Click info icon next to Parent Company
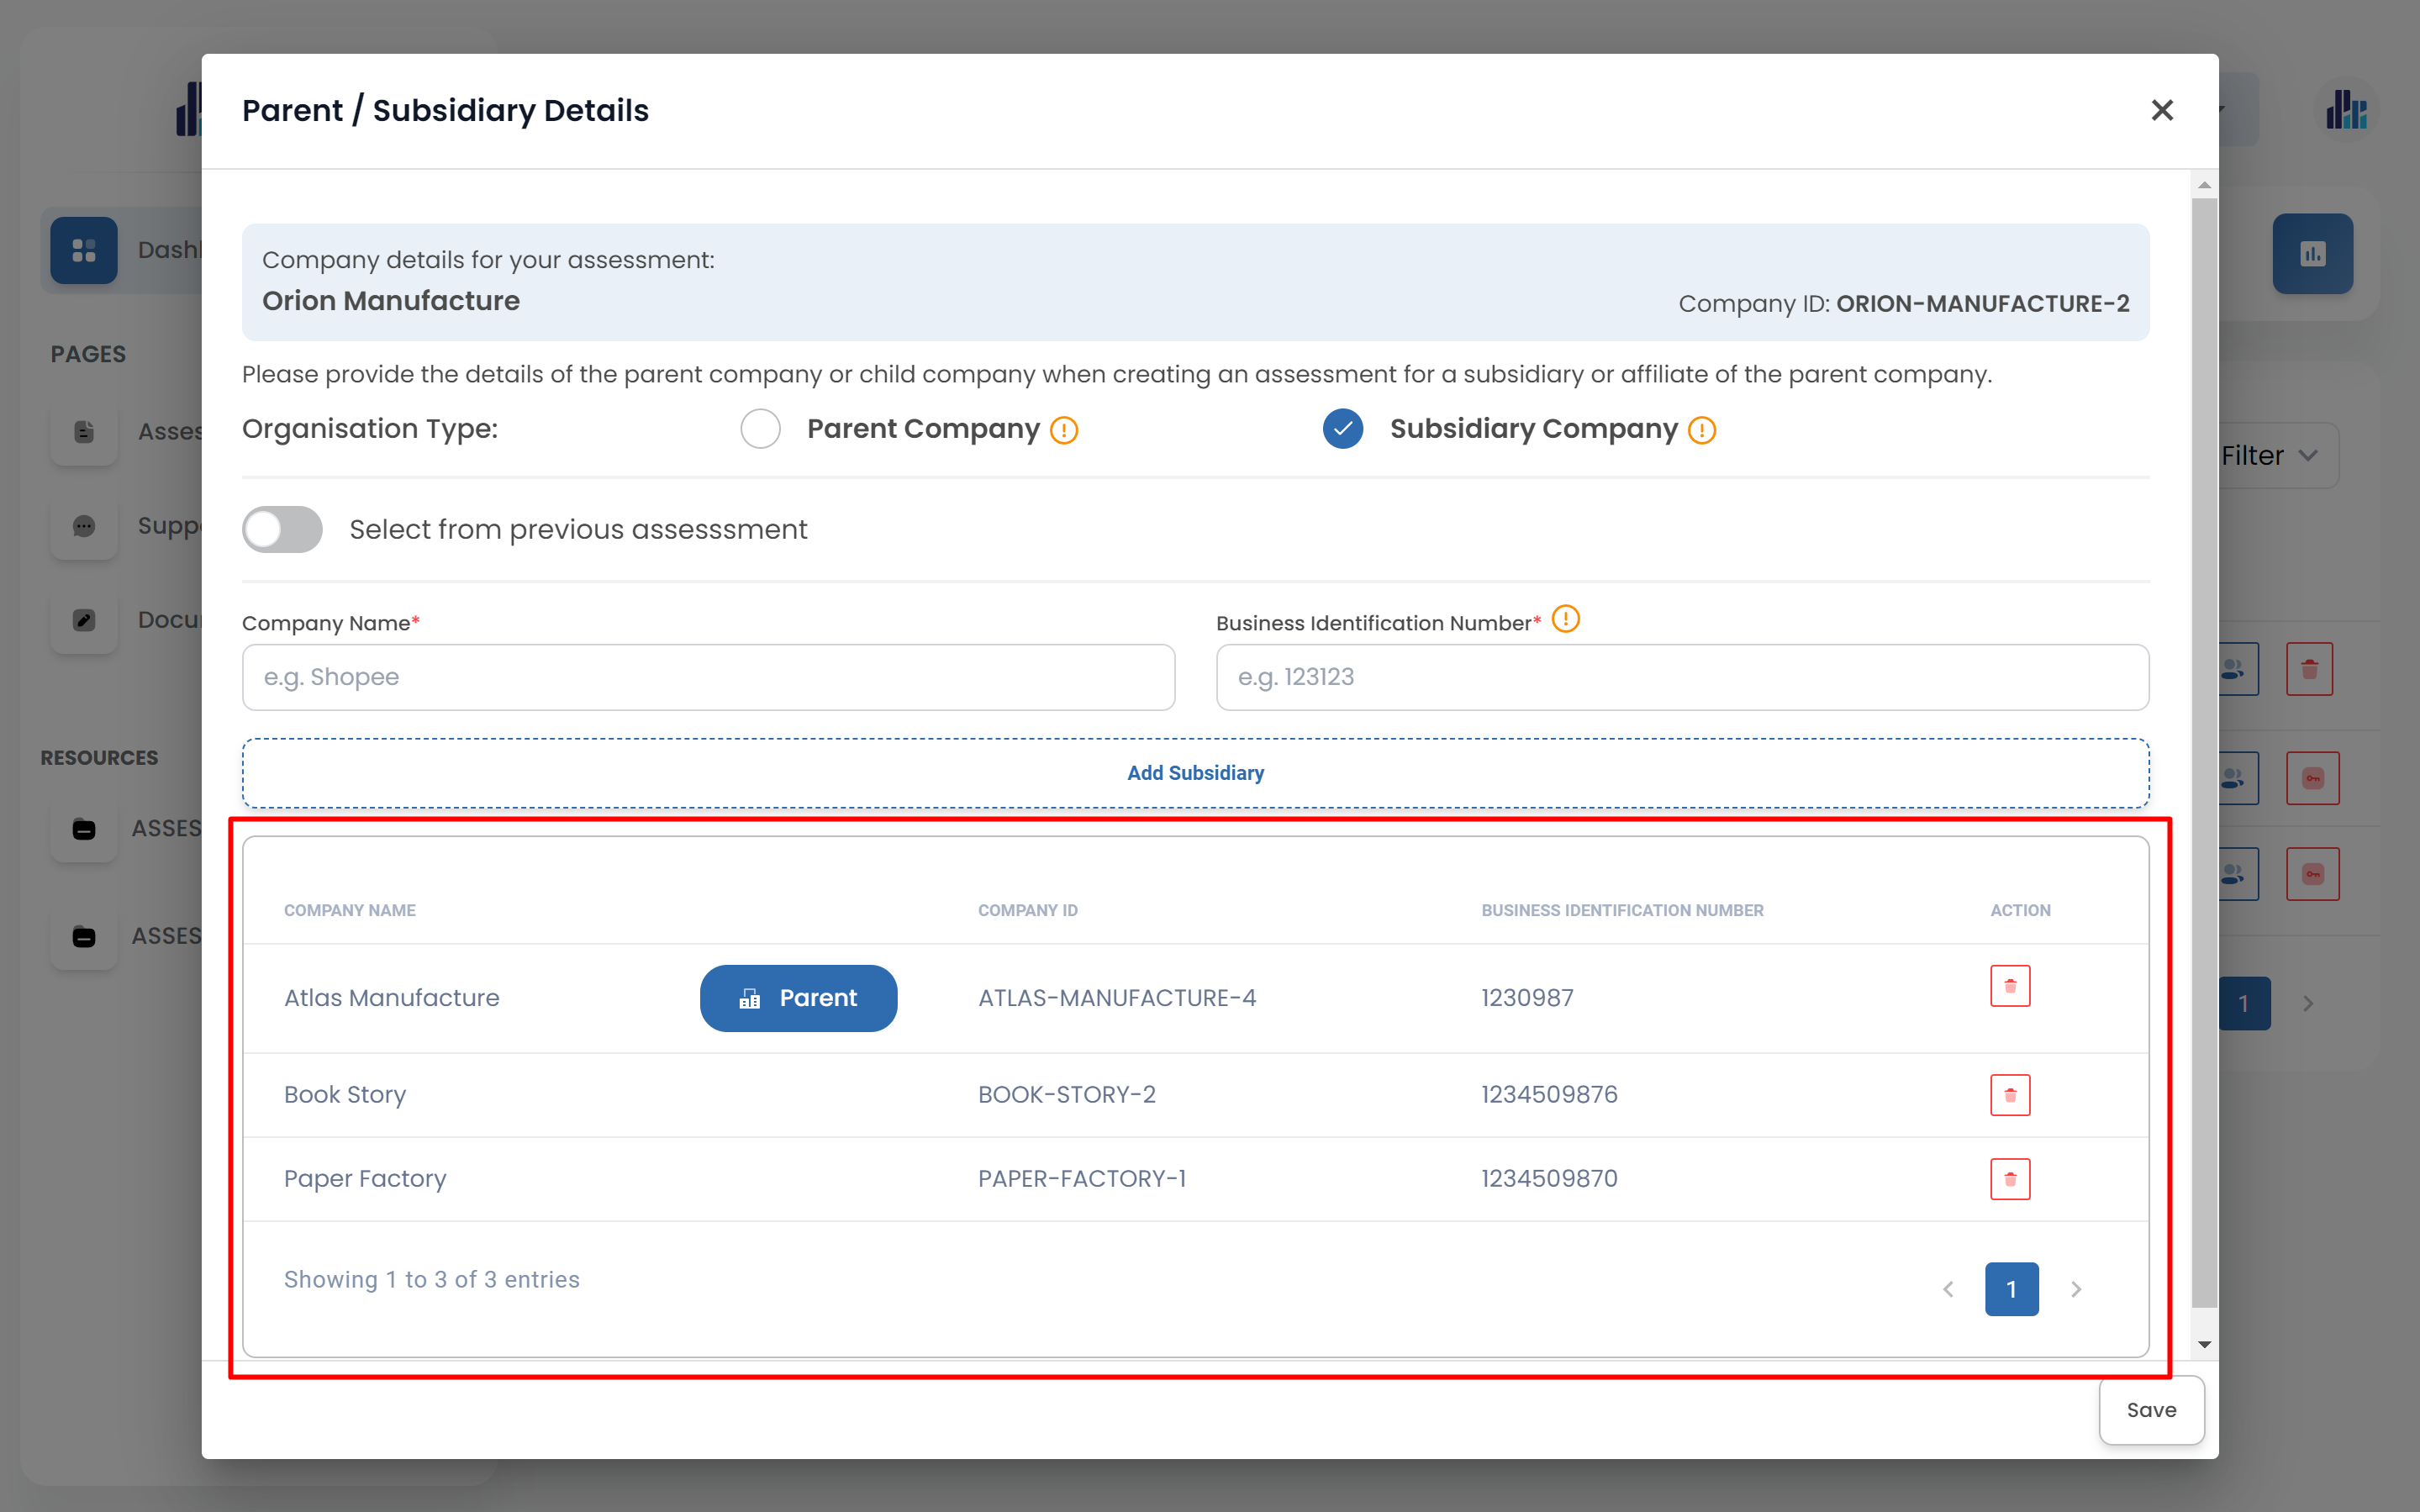The image size is (2420, 1512). pos(1064,430)
